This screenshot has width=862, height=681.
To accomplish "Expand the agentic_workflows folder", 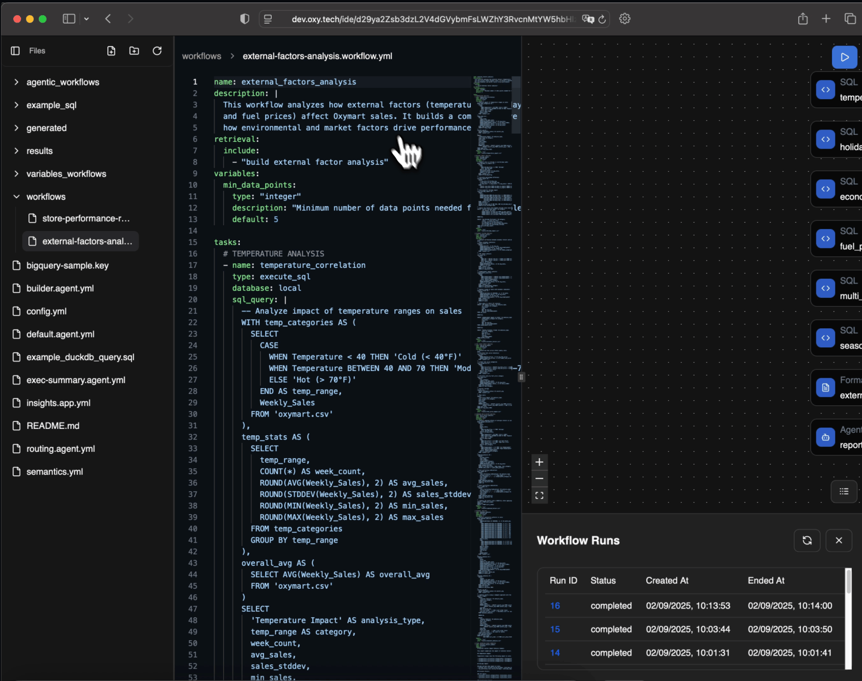I will (63, 82).
